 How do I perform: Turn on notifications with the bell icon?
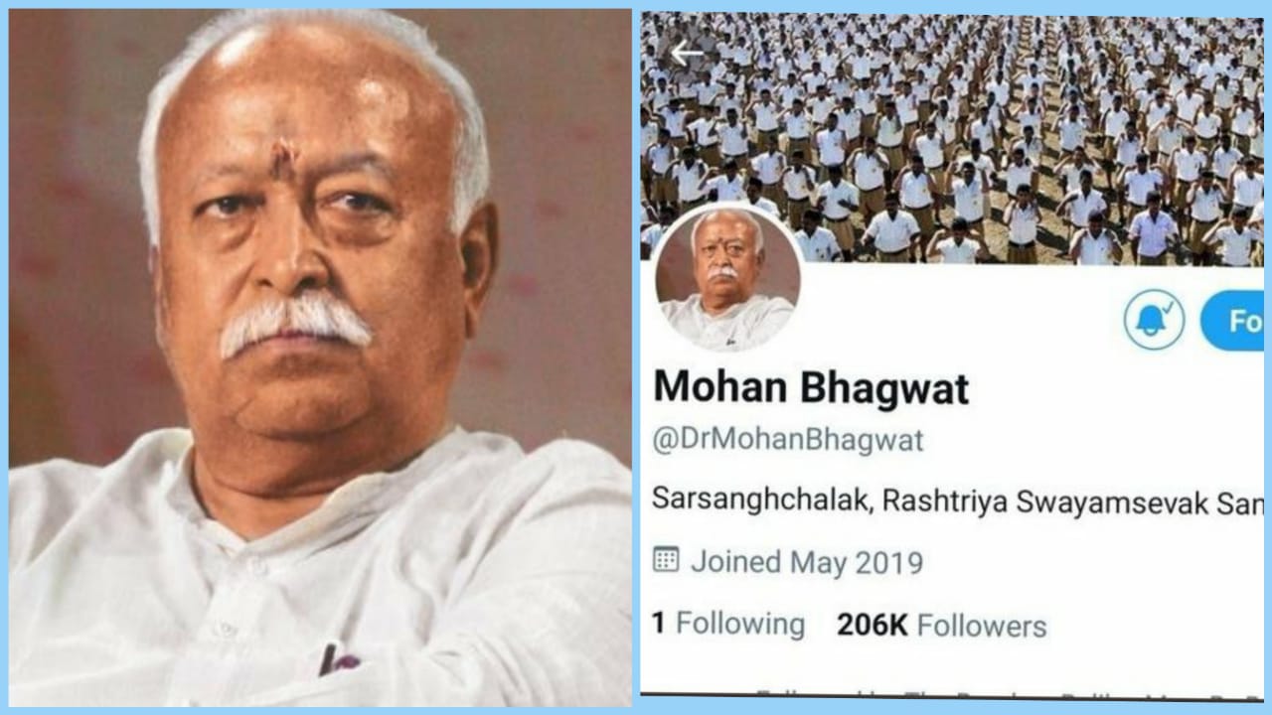[x=1154, y=320]
